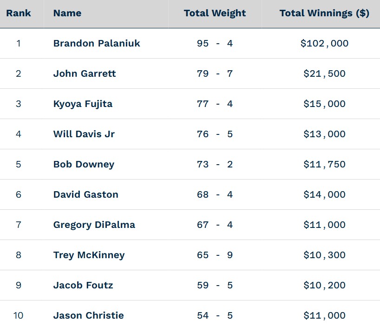This screenshot has width=380, height=327.
Task: Sort by the Name column header
Action: point(67,13)
